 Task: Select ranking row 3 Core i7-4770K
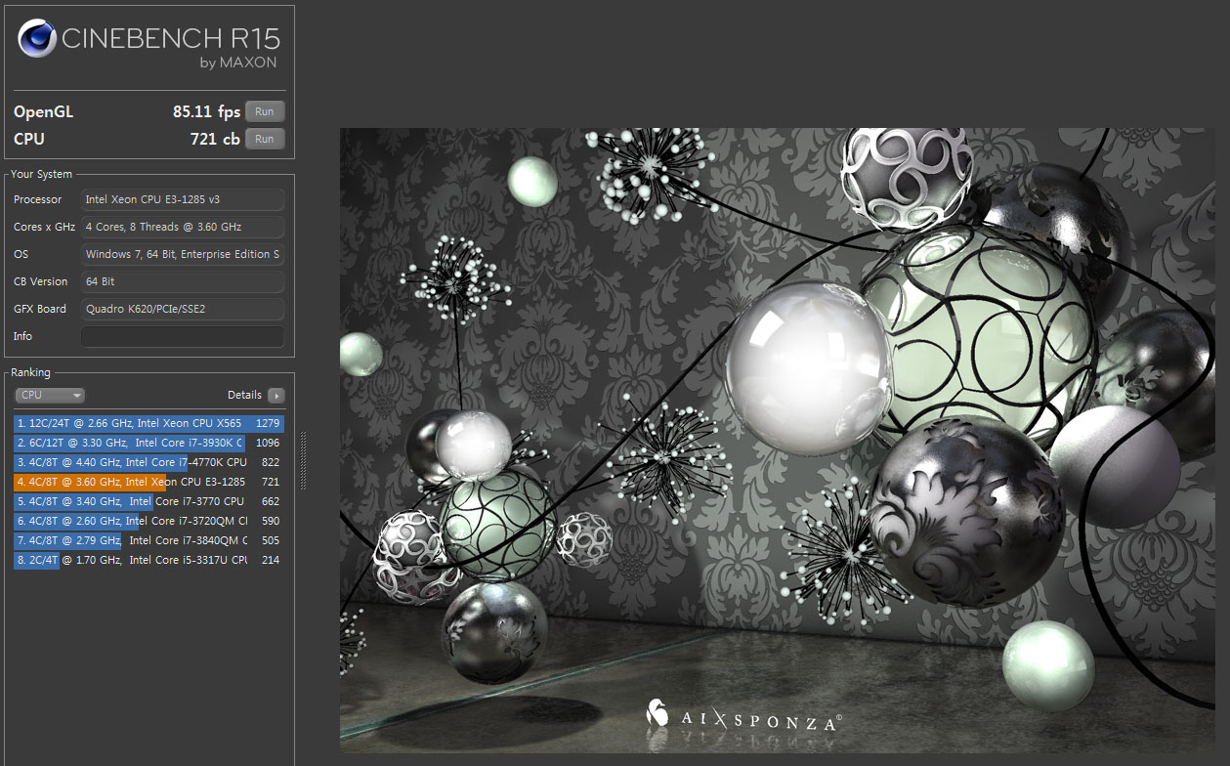tap(149, 462)
